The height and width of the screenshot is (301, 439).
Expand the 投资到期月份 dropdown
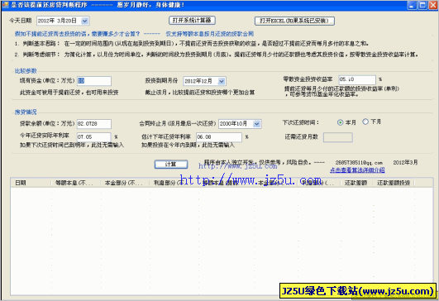click(x=222, y=81)
